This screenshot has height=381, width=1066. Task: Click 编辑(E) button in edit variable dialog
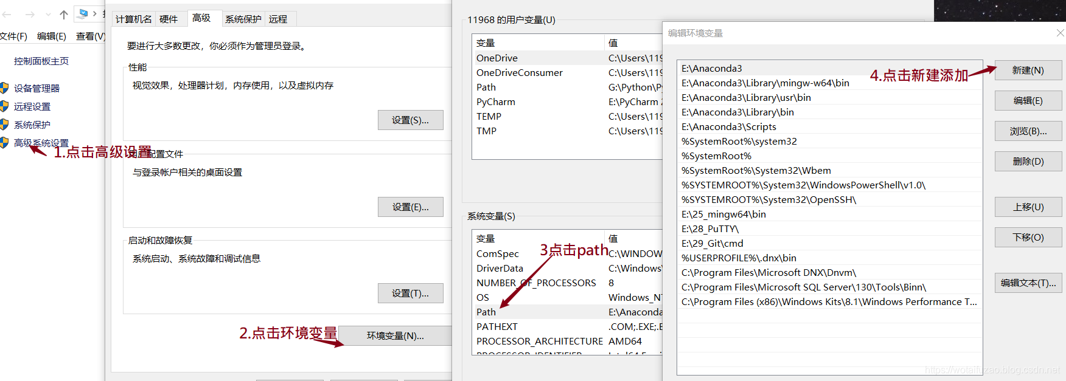click(x=1028, y=101)
